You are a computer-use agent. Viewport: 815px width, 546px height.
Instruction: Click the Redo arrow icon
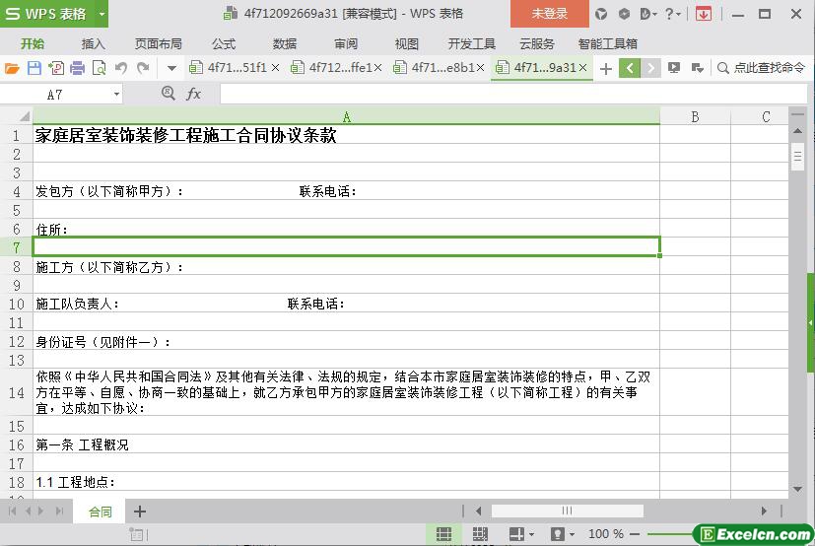(143, 68)
